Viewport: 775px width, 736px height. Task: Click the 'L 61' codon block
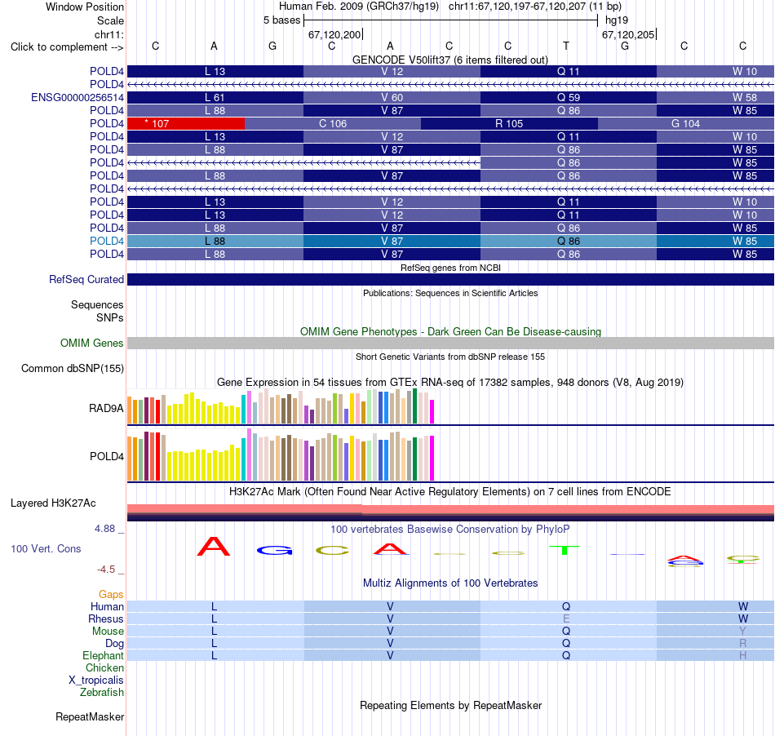[x=215, y=97]
